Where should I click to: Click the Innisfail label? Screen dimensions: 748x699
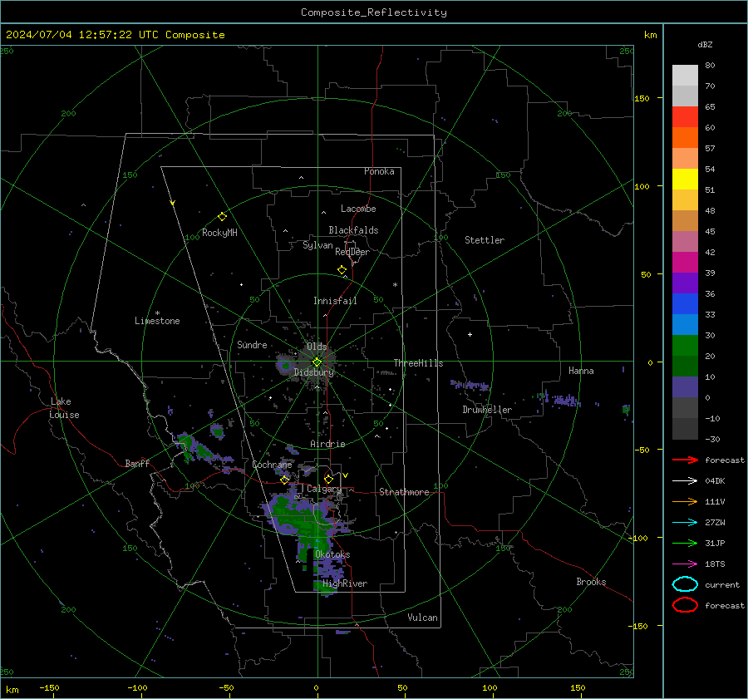click(x=335, y=301)
